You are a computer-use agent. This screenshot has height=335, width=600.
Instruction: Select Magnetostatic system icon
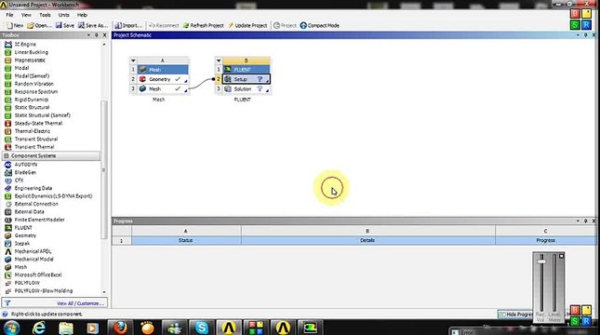[8, 60]
